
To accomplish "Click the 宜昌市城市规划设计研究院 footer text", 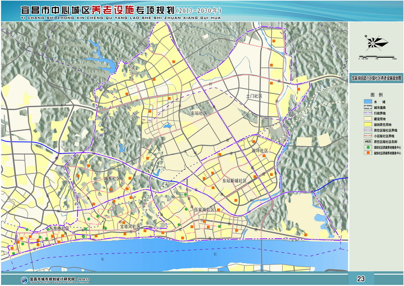I will click(x=51, y=279).
